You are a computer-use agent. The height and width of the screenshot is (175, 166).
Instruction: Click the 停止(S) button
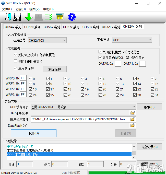coord(126,133)
